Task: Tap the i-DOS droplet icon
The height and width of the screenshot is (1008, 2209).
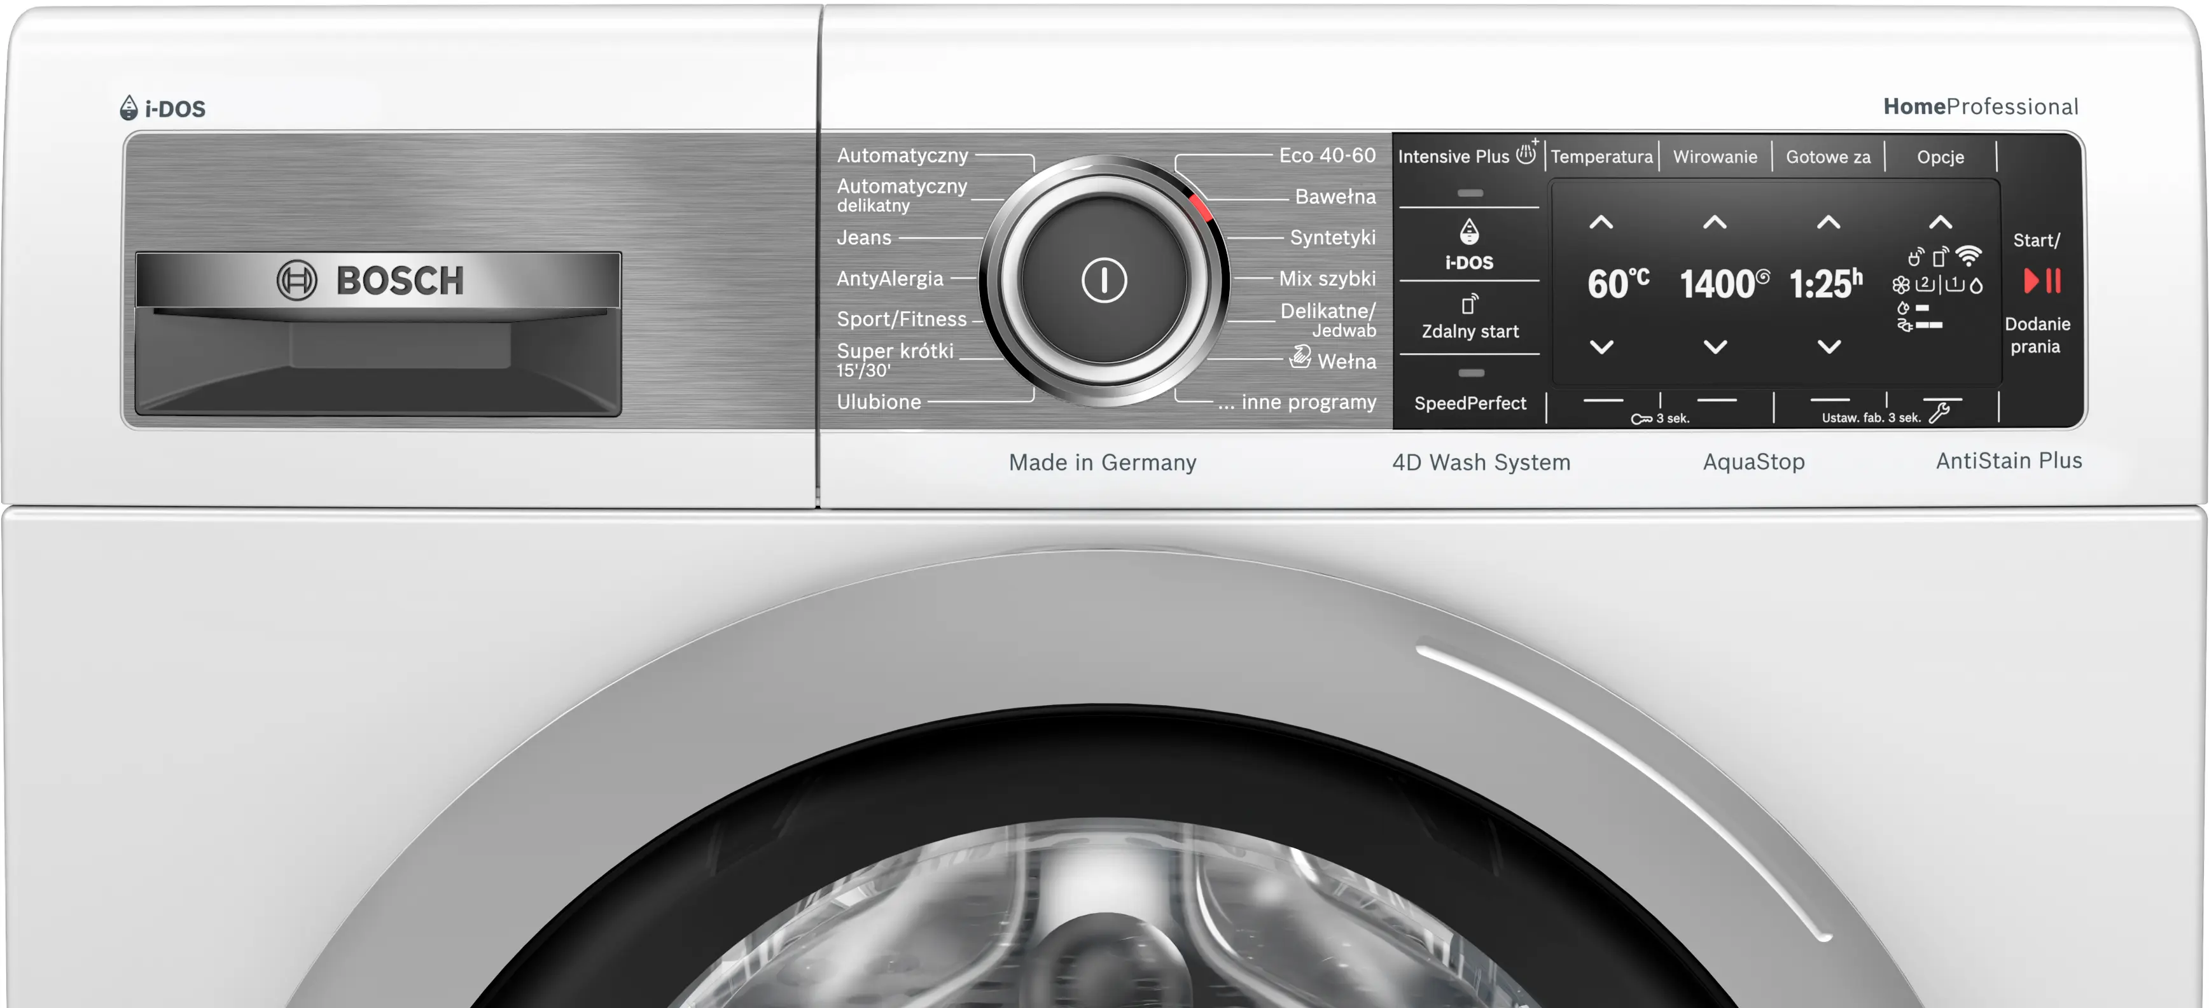Action: pos(1469,232)
